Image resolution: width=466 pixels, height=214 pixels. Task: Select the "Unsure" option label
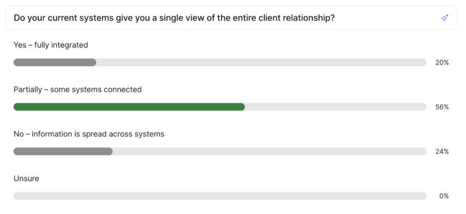click(x=26, y=178)
